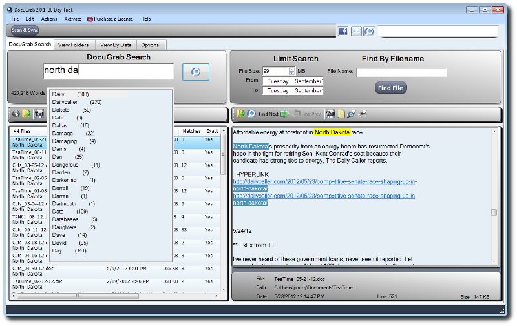This screenshot has width=517, height=326.
Task: Choose Daily (303) suggestion
Action: click(70, 94)
